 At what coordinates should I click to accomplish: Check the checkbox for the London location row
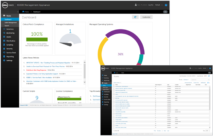pyautogui.click(x=114, y=126)
